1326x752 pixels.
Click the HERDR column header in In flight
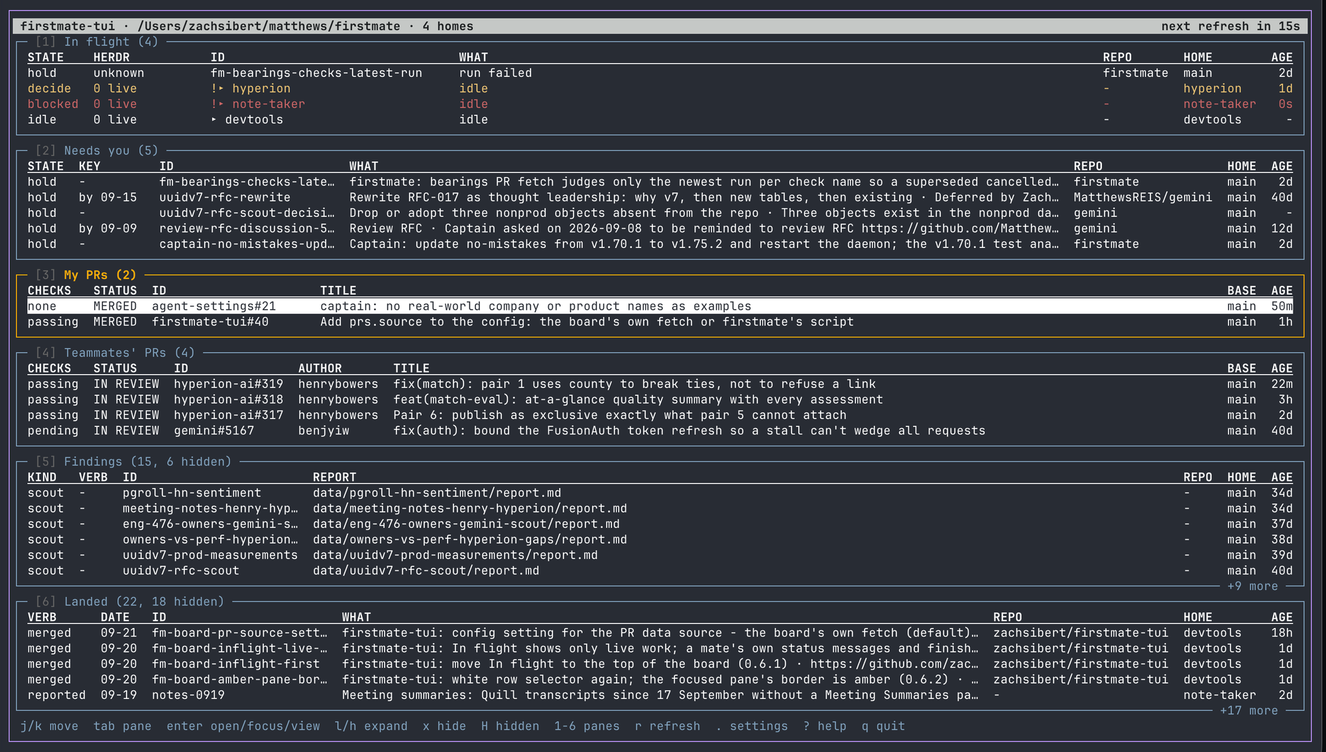[111, 58]
